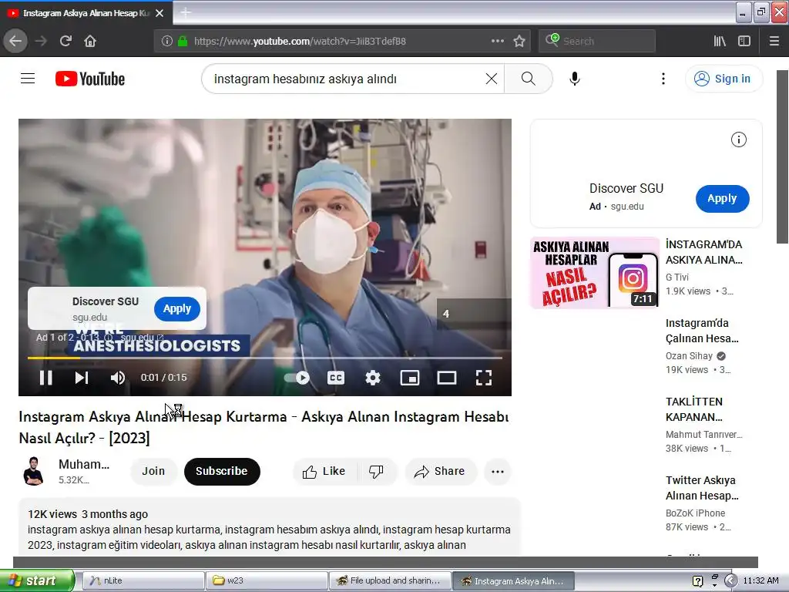
Task: Share the video
Action: coord(440,471)
